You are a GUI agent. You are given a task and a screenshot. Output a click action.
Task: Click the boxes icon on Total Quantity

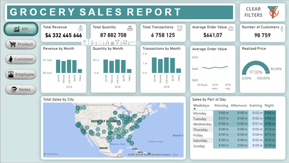point(130,28)
